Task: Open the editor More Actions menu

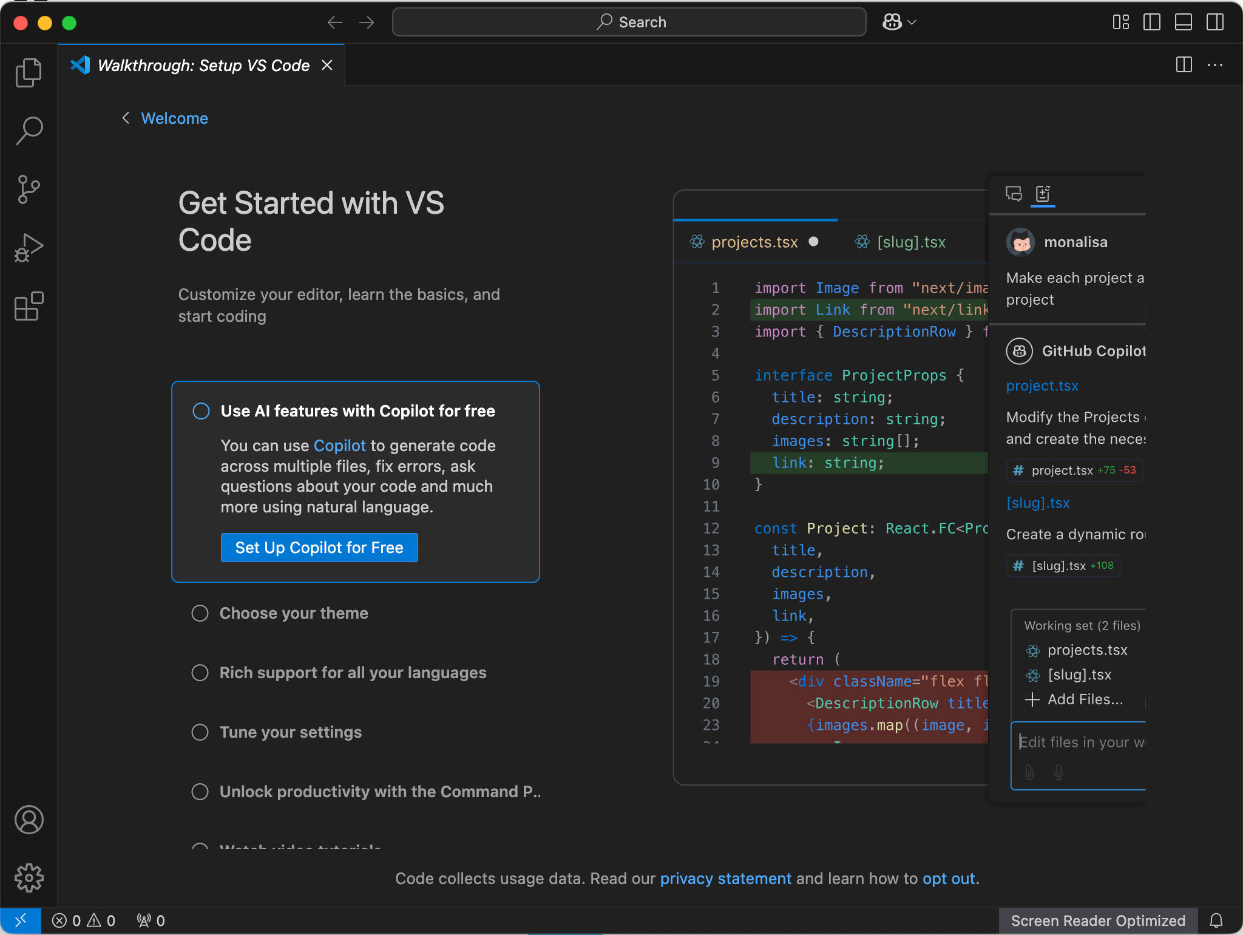Action: [1216, 65]
